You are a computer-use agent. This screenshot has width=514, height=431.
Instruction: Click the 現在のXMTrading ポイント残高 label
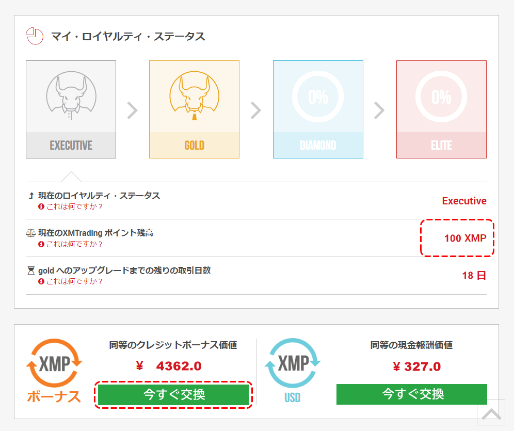pos(95,233)
